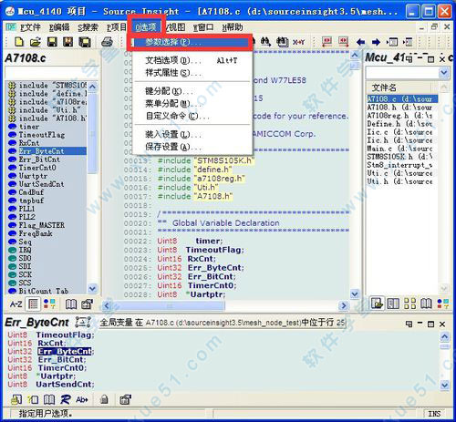Click the Ab rename icon in bottom toolbar

[82, 399]
